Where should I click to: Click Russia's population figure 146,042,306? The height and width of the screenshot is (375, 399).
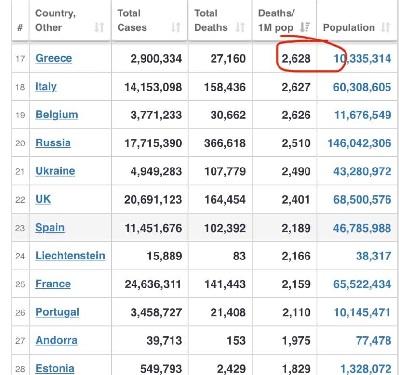click(359, 143)
